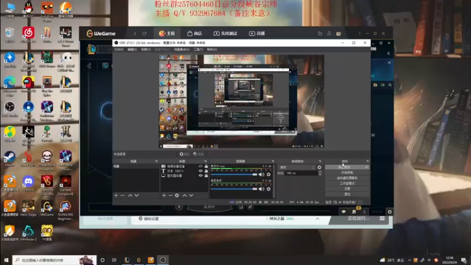The image size is (471, 265).
Task: Undock the Sources panel via its header icon
Action: 205,161
